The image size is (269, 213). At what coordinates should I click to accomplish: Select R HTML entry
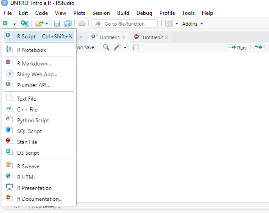point(39,177)
